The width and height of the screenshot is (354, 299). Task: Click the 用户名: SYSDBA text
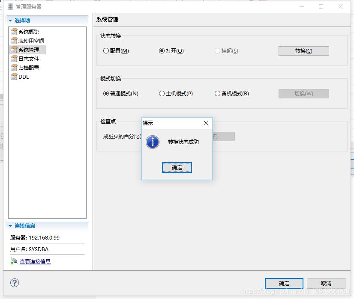(29, 249)
